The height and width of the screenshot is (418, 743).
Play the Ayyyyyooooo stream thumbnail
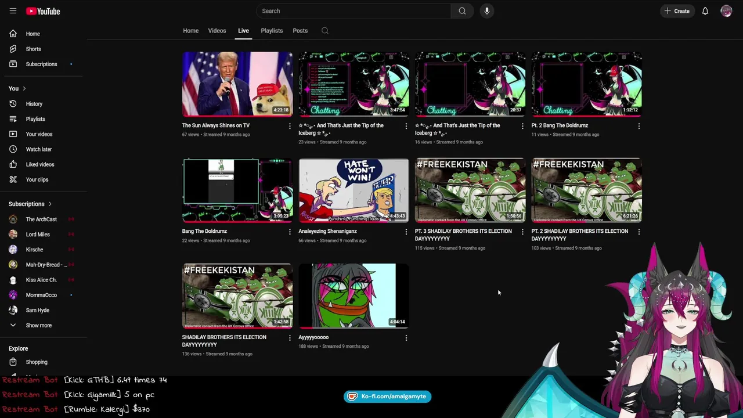354,296
